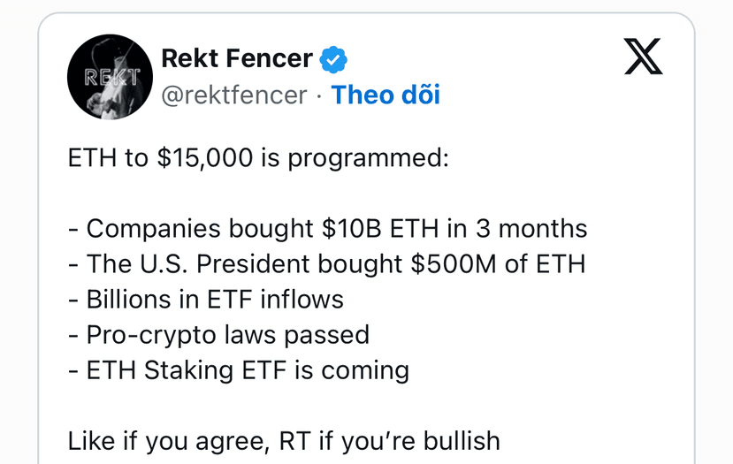This screenshot has width=733, height=464.
Task: Open the X logo link
Action: tap(643, 56)
